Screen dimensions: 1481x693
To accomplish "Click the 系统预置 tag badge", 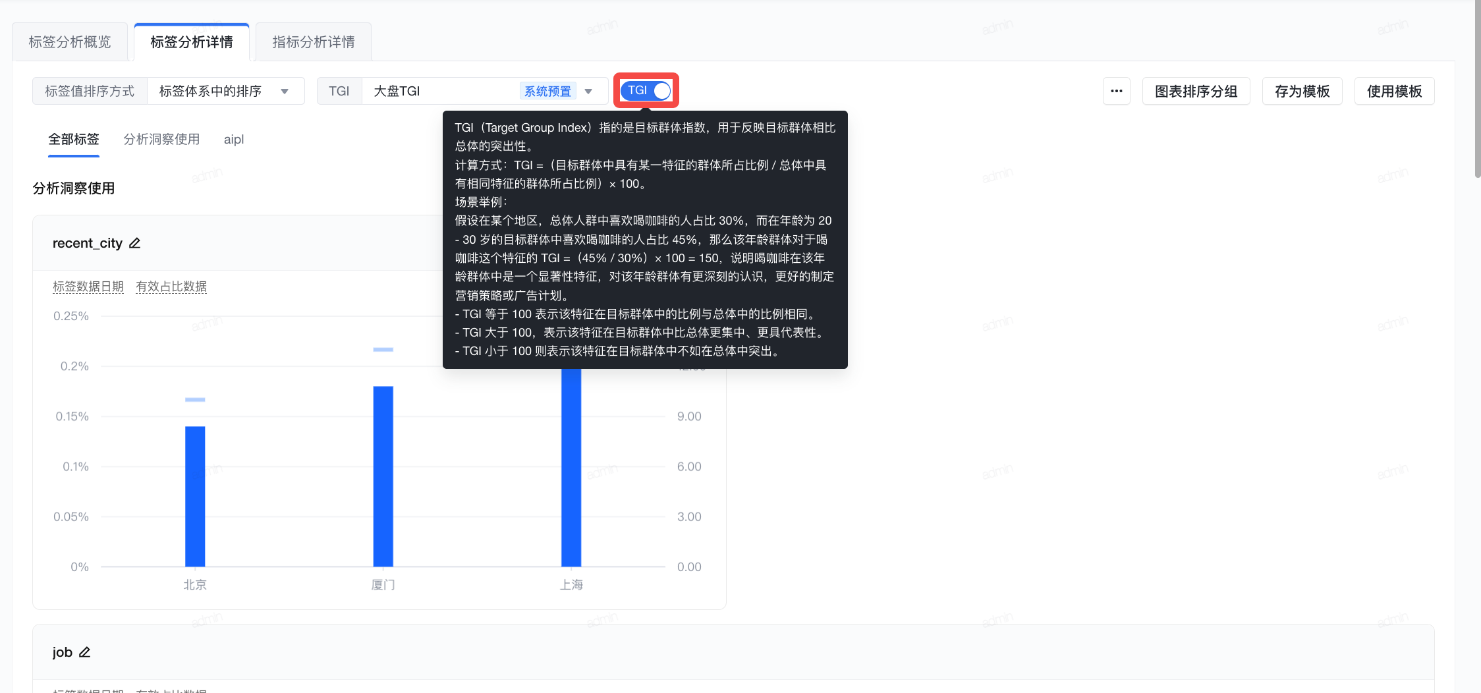I will pyautogui.click(x=548, y=91).
